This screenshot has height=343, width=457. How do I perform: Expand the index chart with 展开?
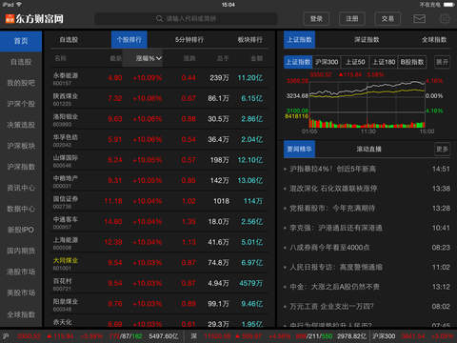442,62
